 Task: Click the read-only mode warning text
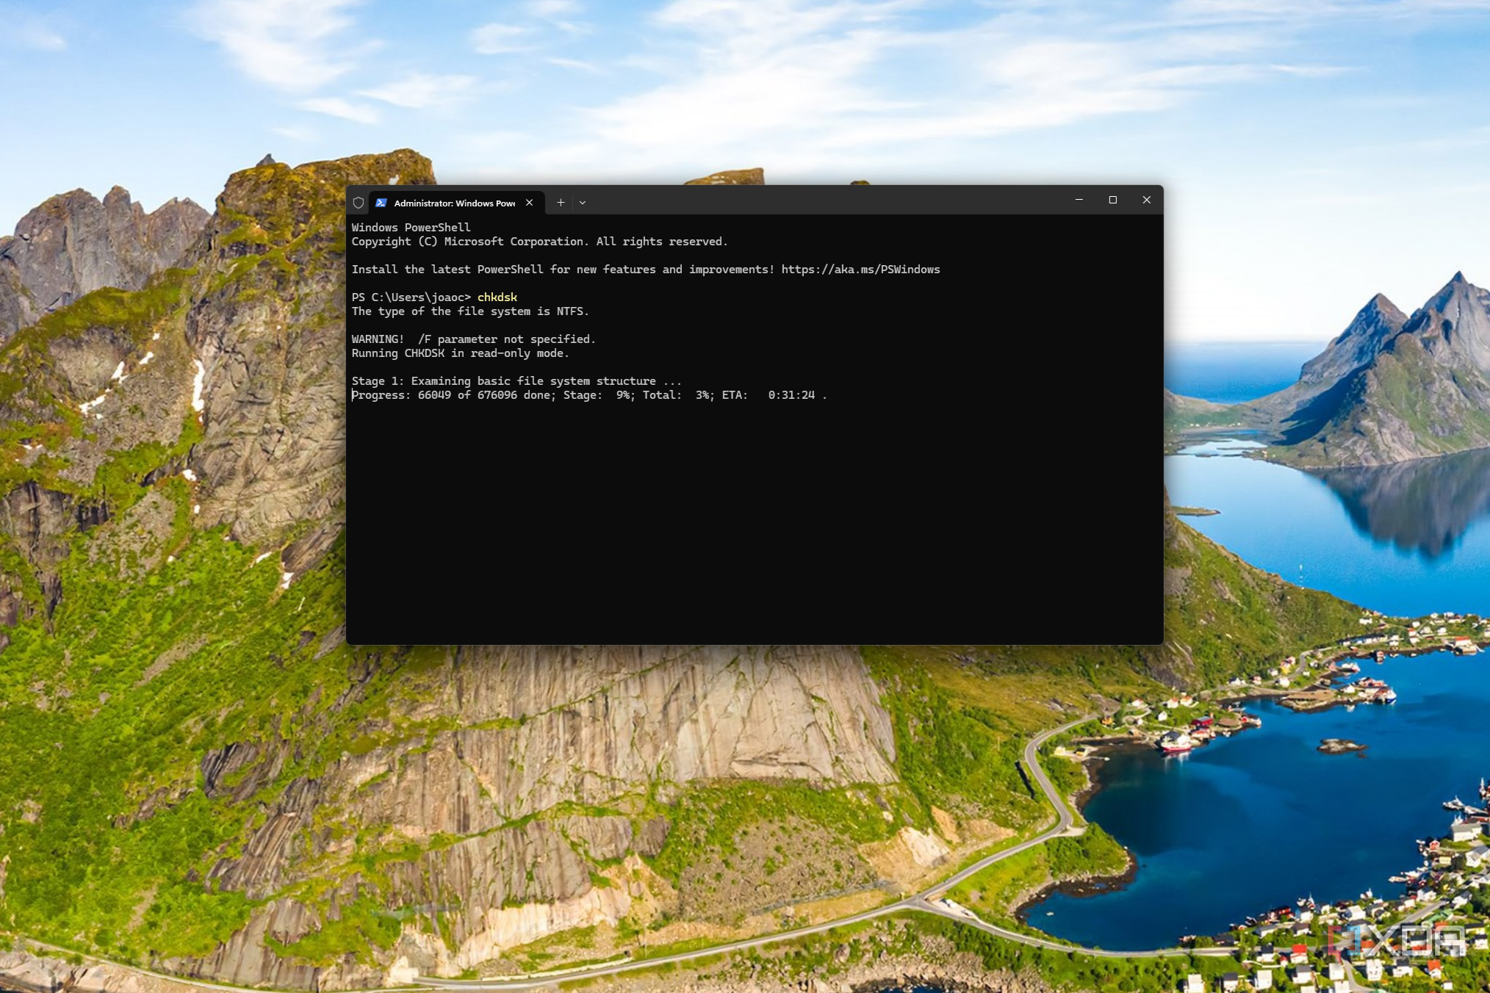click(x=461, y=353)
